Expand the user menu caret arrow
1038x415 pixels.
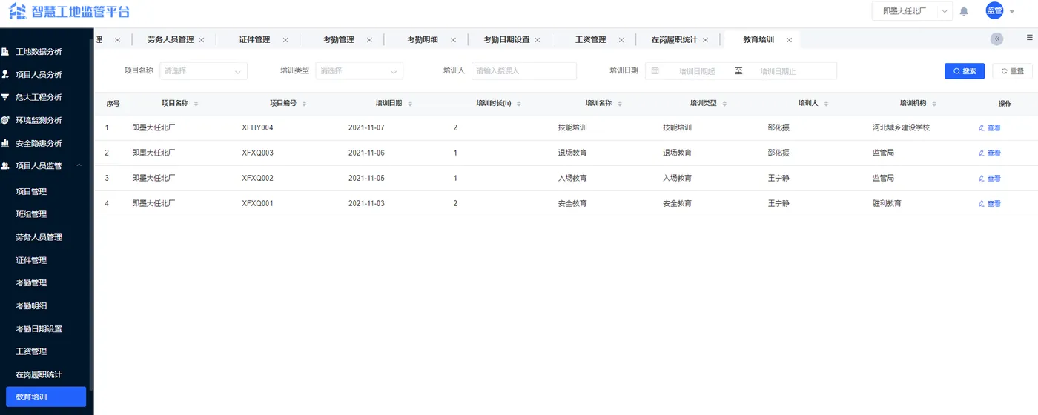[x=1012, y=12]
